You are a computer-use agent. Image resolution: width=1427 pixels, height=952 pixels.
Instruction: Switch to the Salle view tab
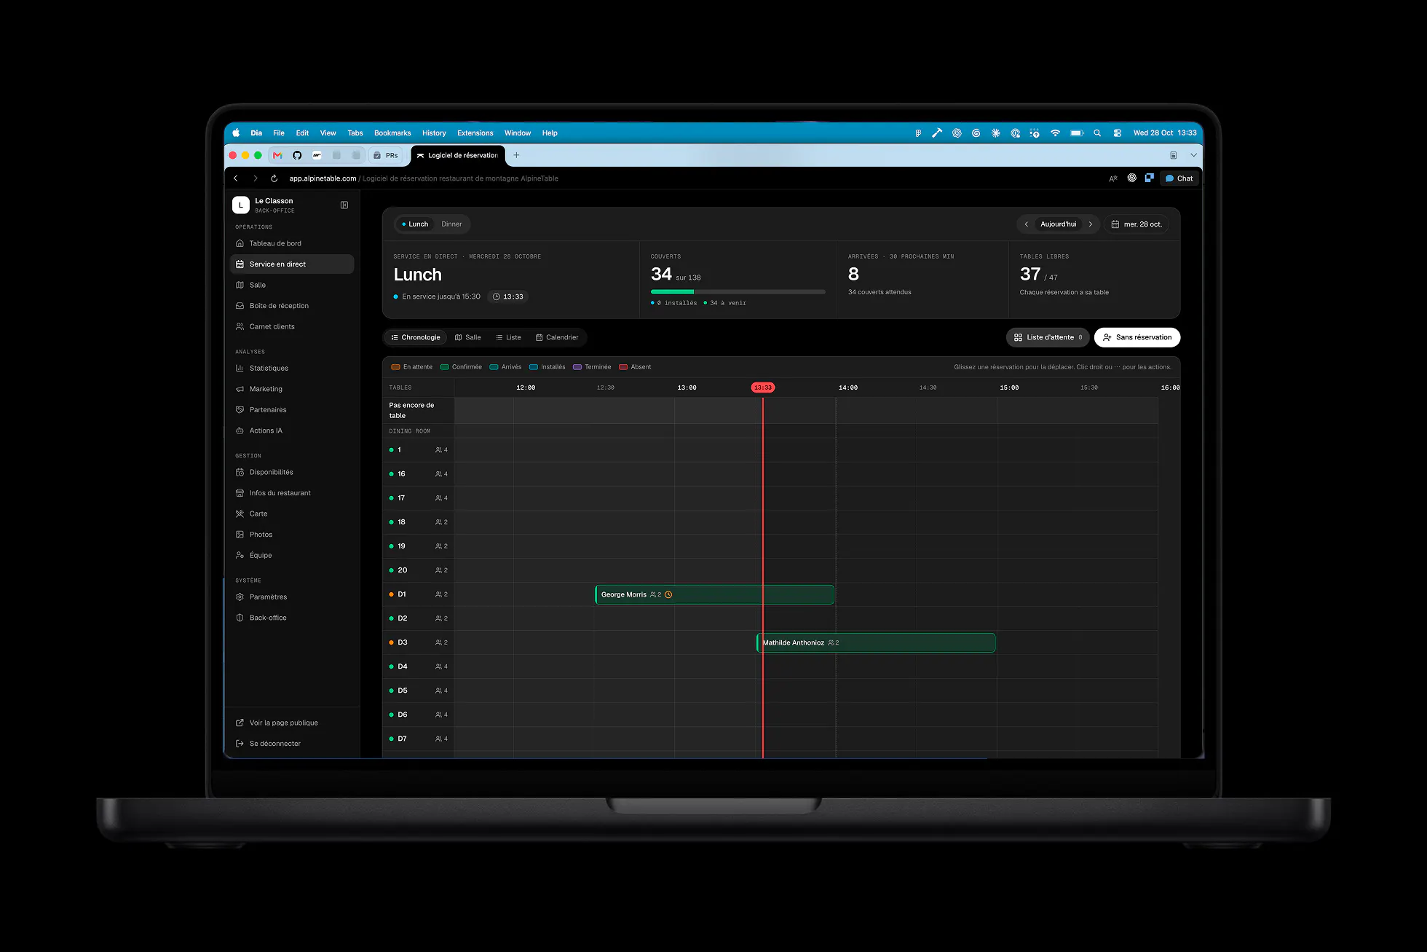(468, 337)
